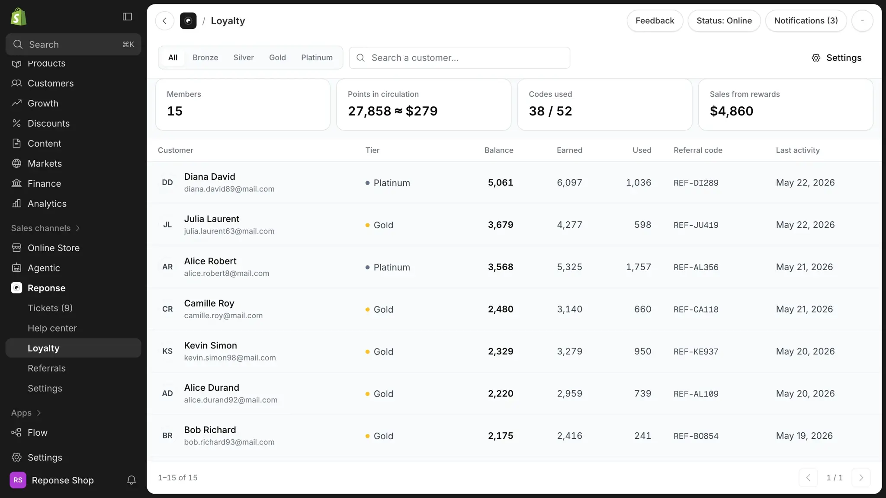Open the Reponse app in sidebar
This screenshot has width=886, height=498.
coord(73,288)
